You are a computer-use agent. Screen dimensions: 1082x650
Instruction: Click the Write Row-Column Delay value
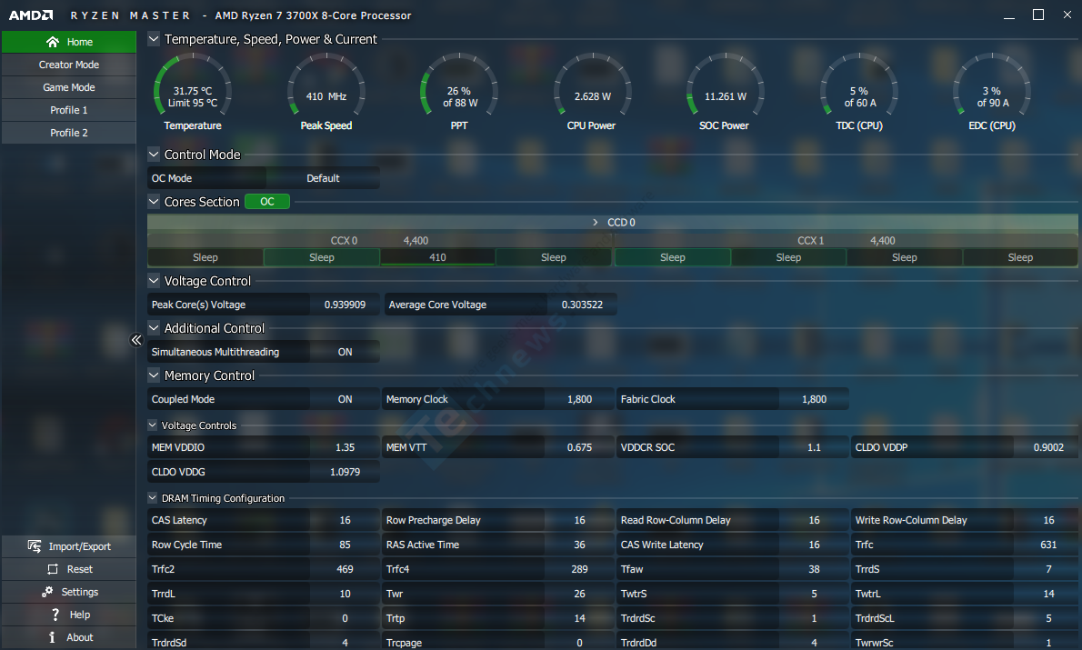pyautogui.click(x=1048, y=520)
